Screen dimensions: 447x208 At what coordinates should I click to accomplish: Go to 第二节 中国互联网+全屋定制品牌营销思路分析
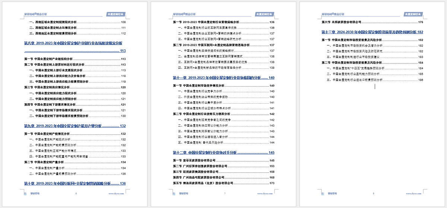click(x=224, y=45)
